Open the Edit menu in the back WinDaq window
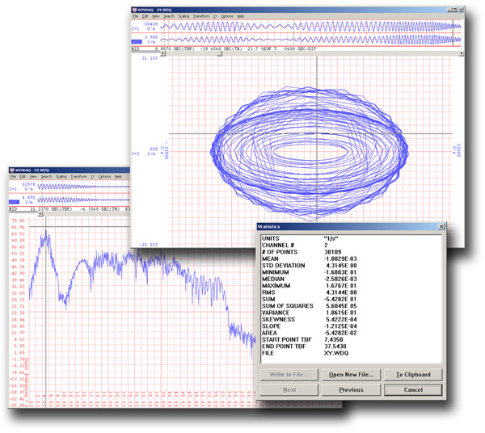Screen dimensions: 485x433 (x=23, y=176)
